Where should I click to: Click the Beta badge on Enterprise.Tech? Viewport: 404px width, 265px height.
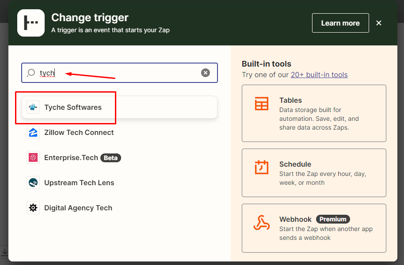[x=111, y=158]
